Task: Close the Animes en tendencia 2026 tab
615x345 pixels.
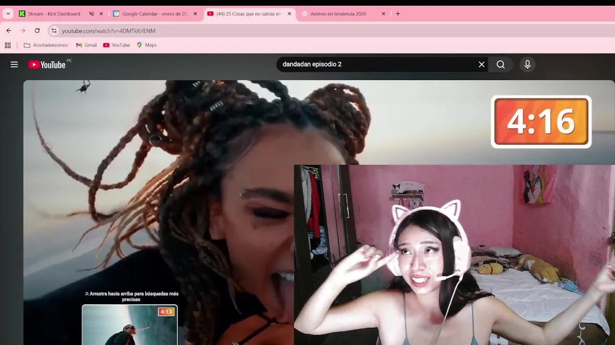Action: tap(383, 14)
